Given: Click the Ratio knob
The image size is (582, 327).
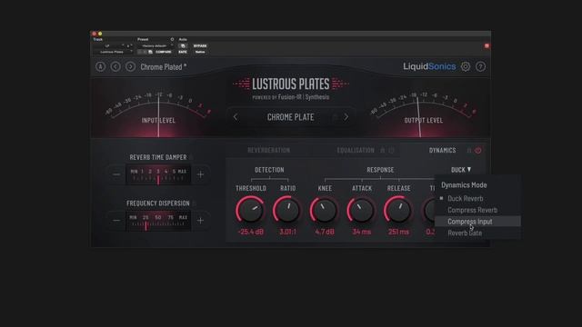Looking at the screenshot, I should click(x=287, y=210).
